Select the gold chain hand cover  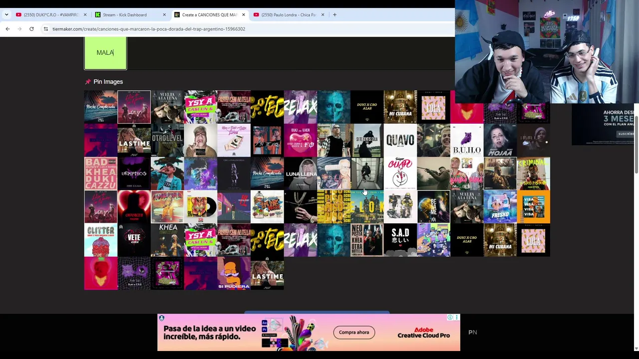point(301,206)
